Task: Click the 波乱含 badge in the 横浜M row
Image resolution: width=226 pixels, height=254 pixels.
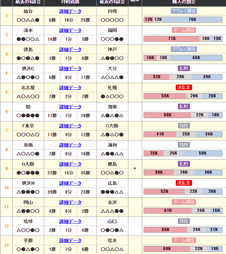Action: pos(184,183)
